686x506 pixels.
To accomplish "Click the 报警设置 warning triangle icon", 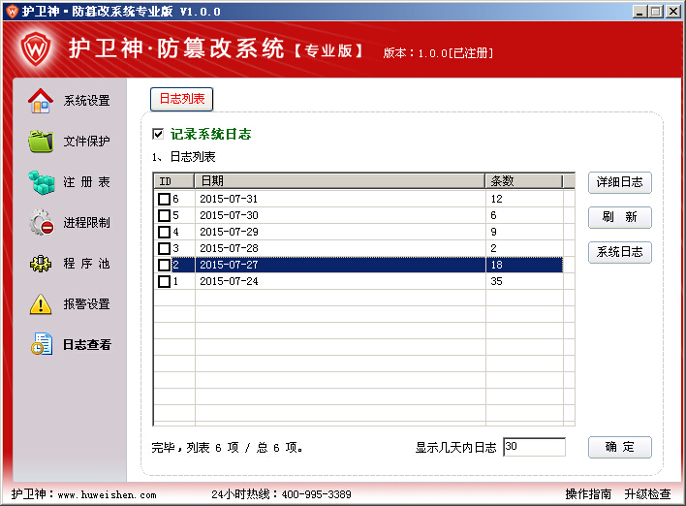I will pos(41,304).
